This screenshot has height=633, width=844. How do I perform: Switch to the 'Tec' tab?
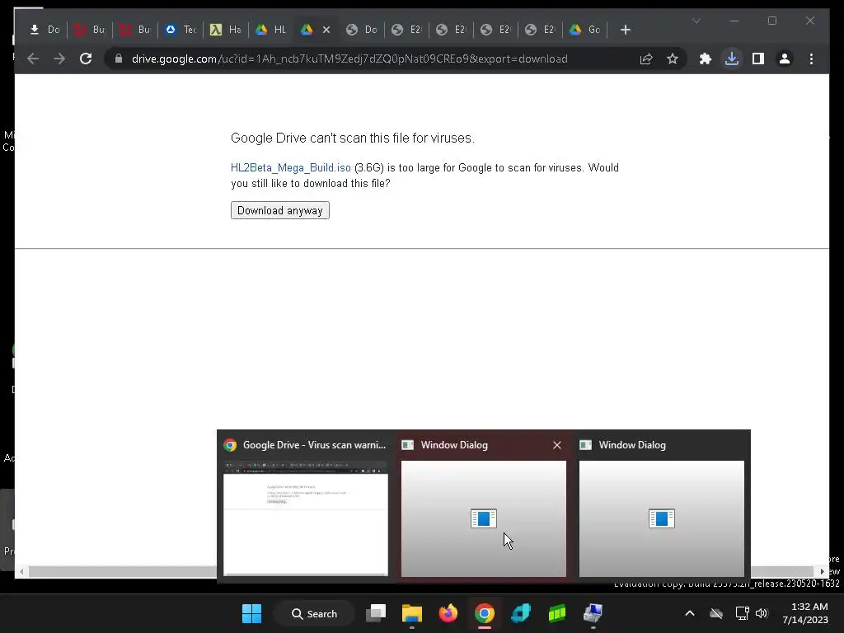(x=181, y=30)
